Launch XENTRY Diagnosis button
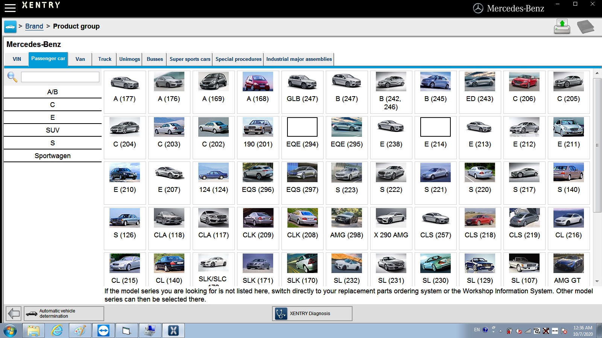Image resolution: width=602 pixels, height=338 pixels. click(312, 313)
